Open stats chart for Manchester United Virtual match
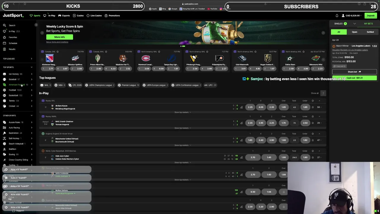380x214 pixels. (241, 140)
